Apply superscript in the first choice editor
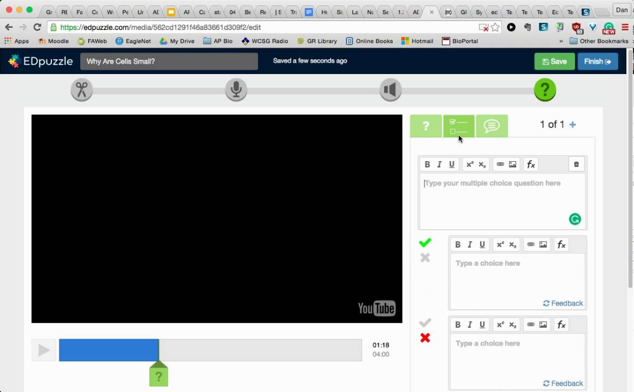634x392 pixels. 500,244
